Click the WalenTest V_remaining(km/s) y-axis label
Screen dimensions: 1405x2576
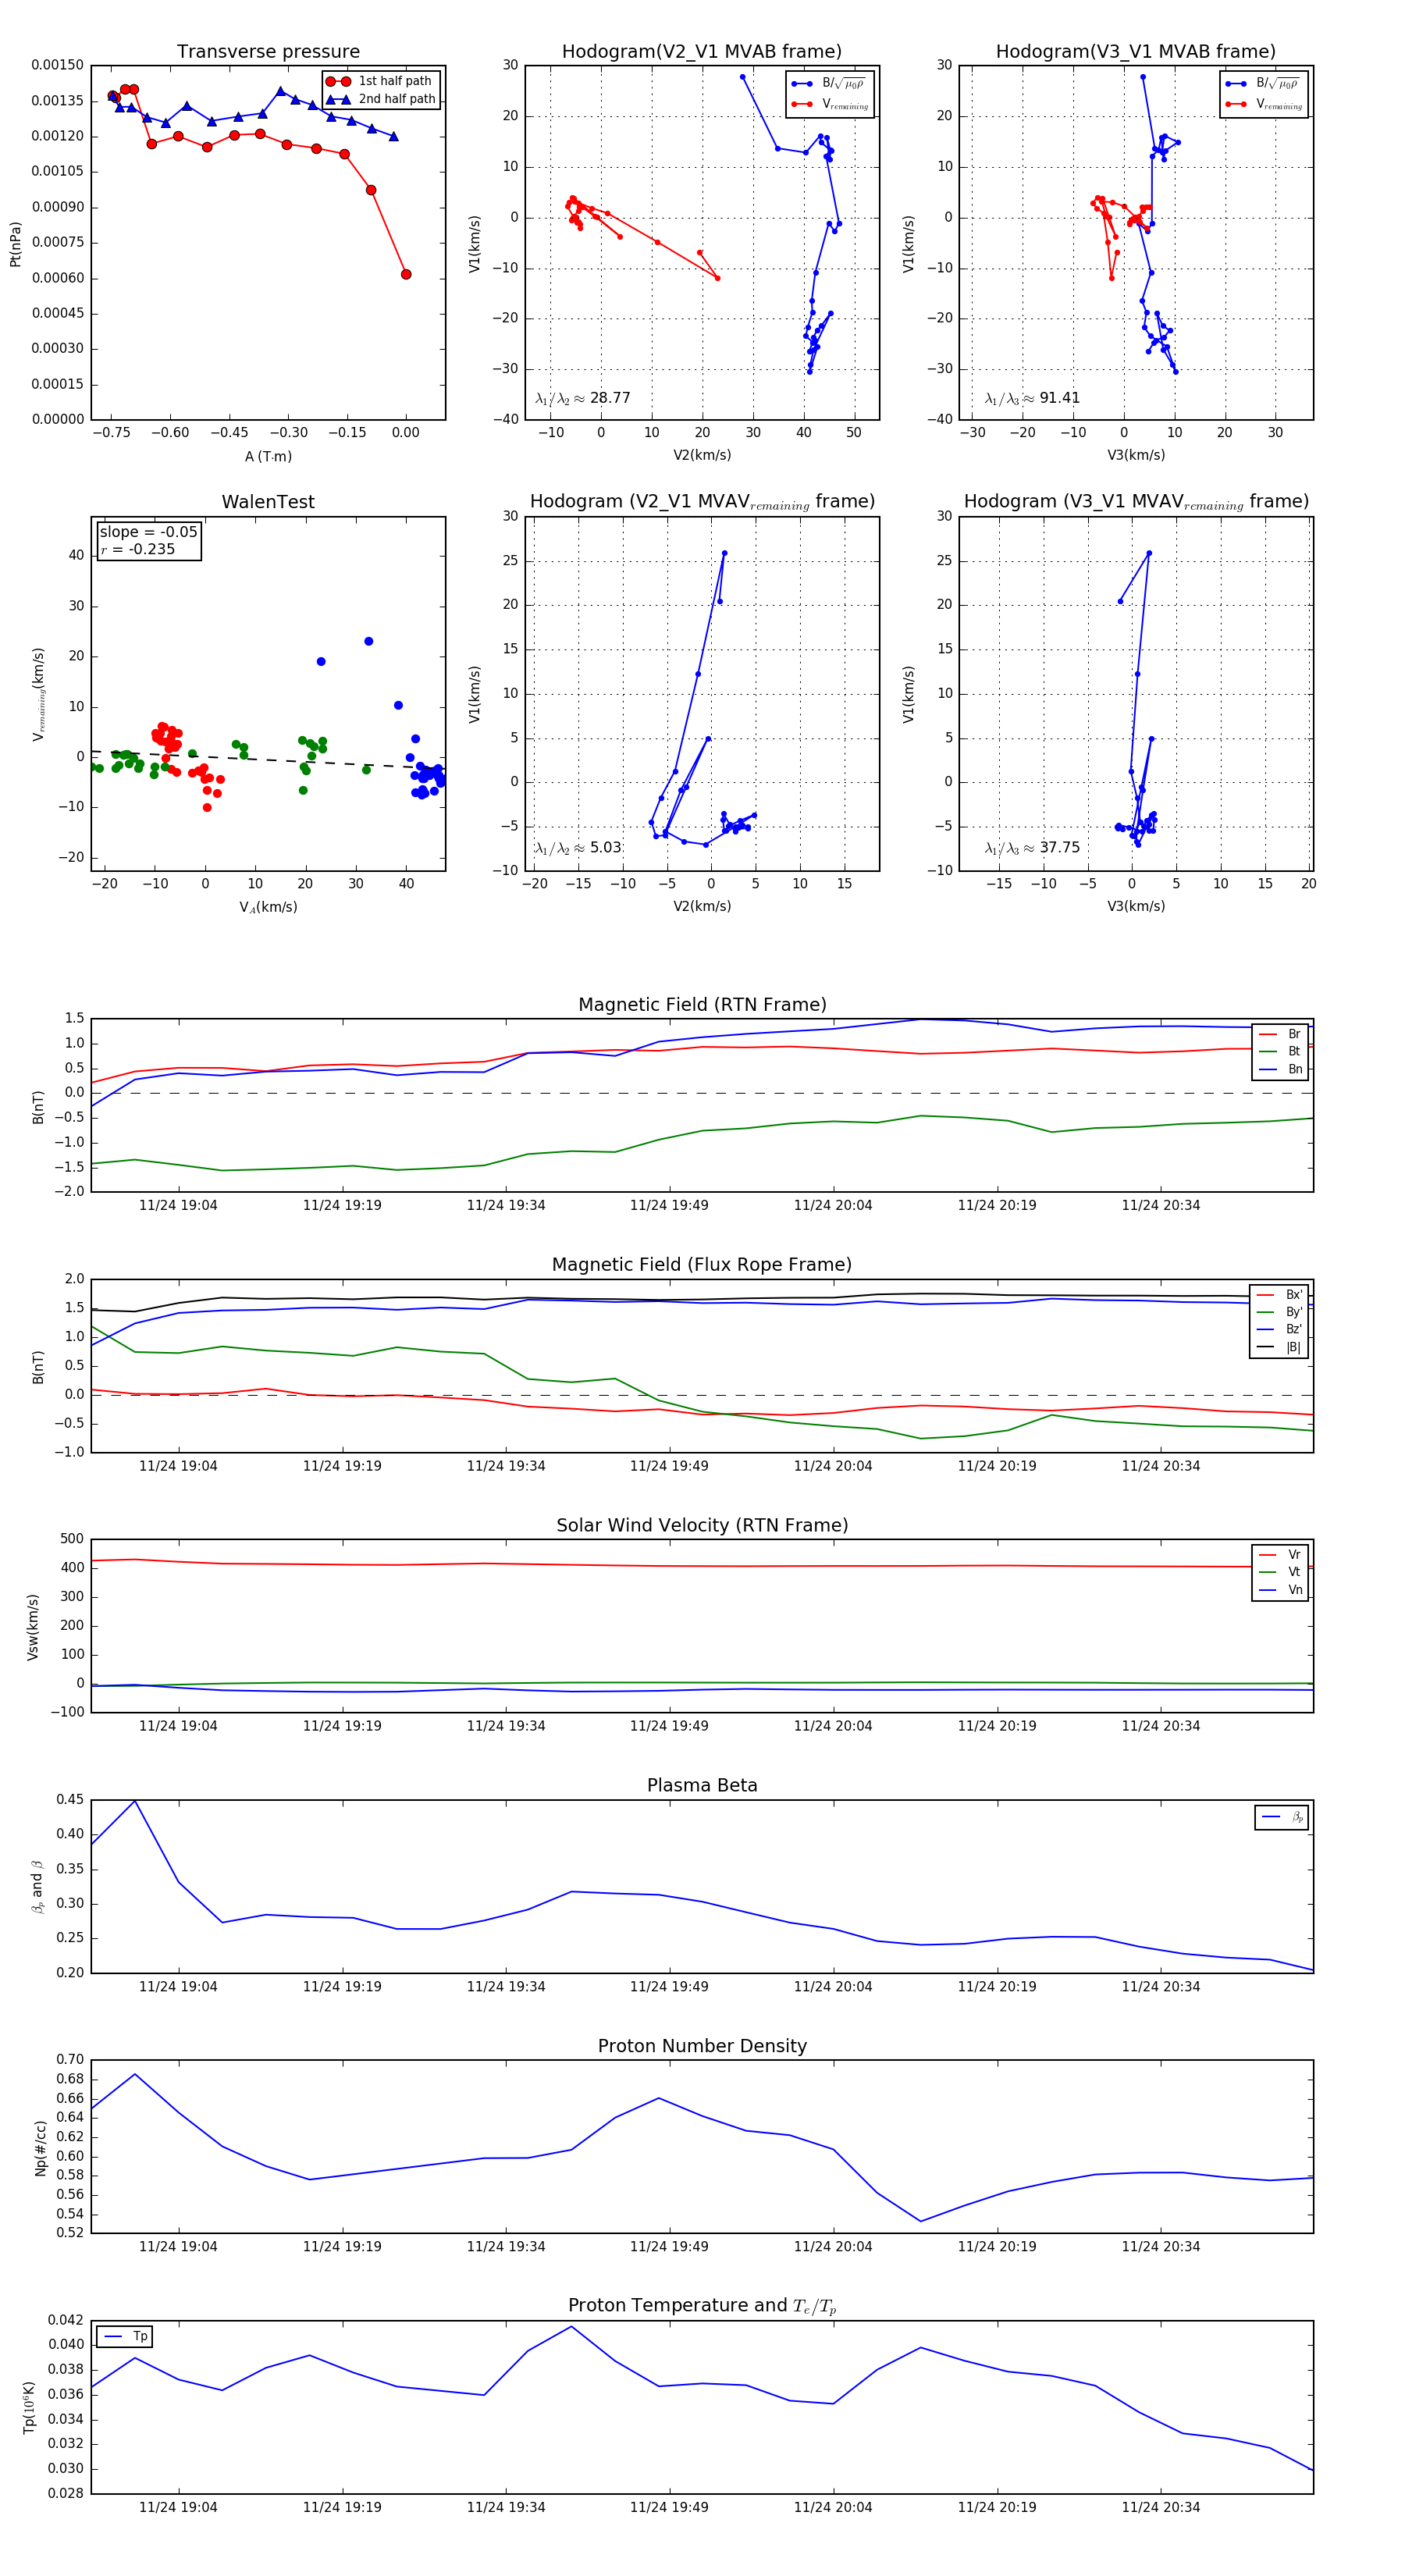(x=39, y=694)
